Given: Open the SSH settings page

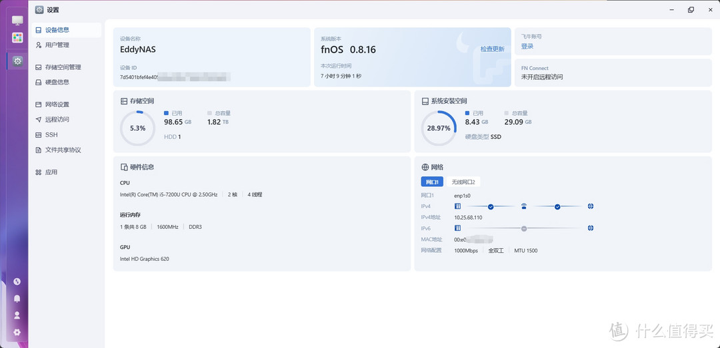Looking at the screenshot, I should [x=51, y=135].
